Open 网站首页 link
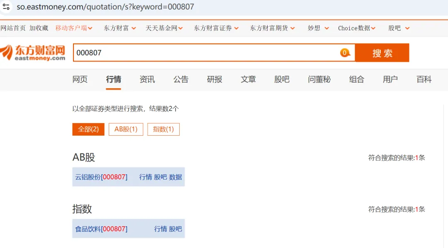 [x=13, y=28]
